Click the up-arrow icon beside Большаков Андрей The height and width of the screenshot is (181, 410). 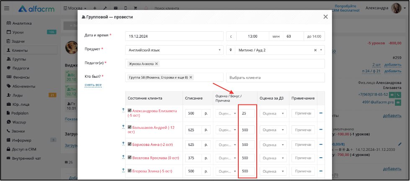click(124, 127)
